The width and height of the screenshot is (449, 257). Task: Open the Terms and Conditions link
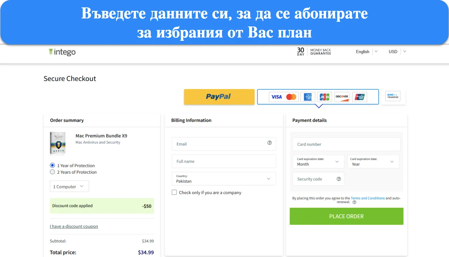click(368, 198)
